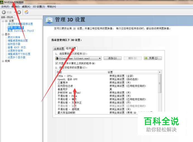Toggle 只显示本计算机上找到的程序 checkbox
193x142 pixels.
click(x=57, y=63)
